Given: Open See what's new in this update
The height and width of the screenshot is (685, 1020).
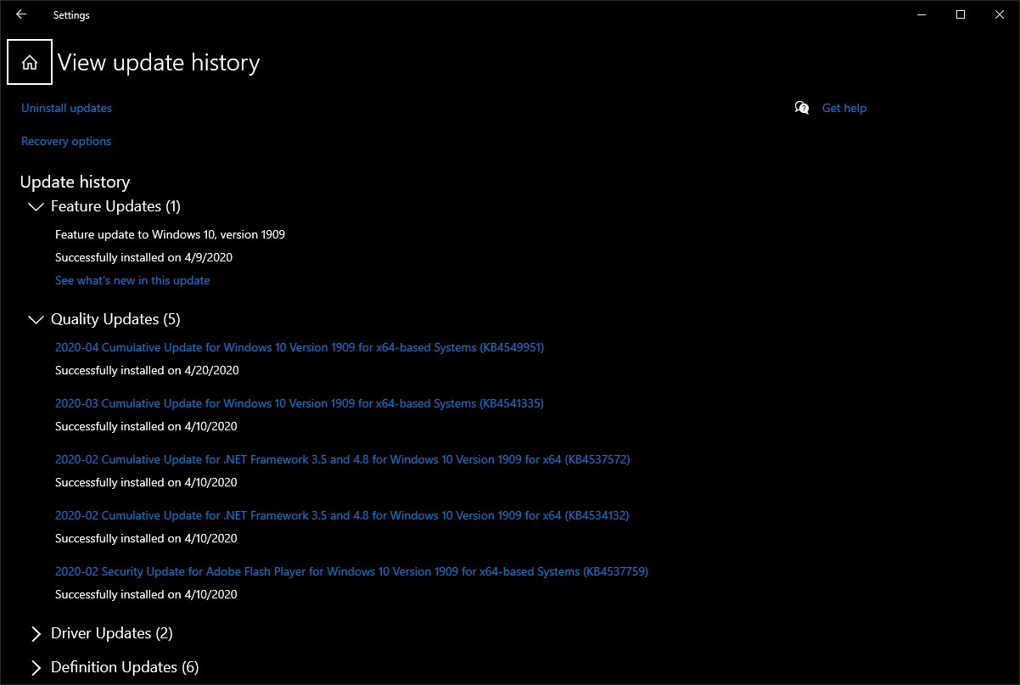Looking at the screenshot, I should [132, 281].
